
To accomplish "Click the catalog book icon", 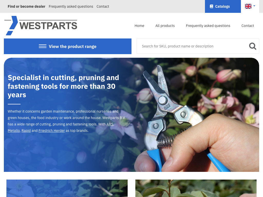I will (x=211, y=6).
